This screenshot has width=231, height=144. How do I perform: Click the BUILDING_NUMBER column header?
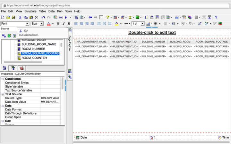[153, 42]
